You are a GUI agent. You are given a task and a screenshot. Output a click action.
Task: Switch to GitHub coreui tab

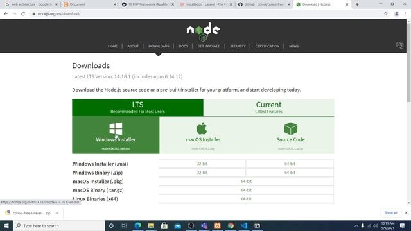click(263, 4)
